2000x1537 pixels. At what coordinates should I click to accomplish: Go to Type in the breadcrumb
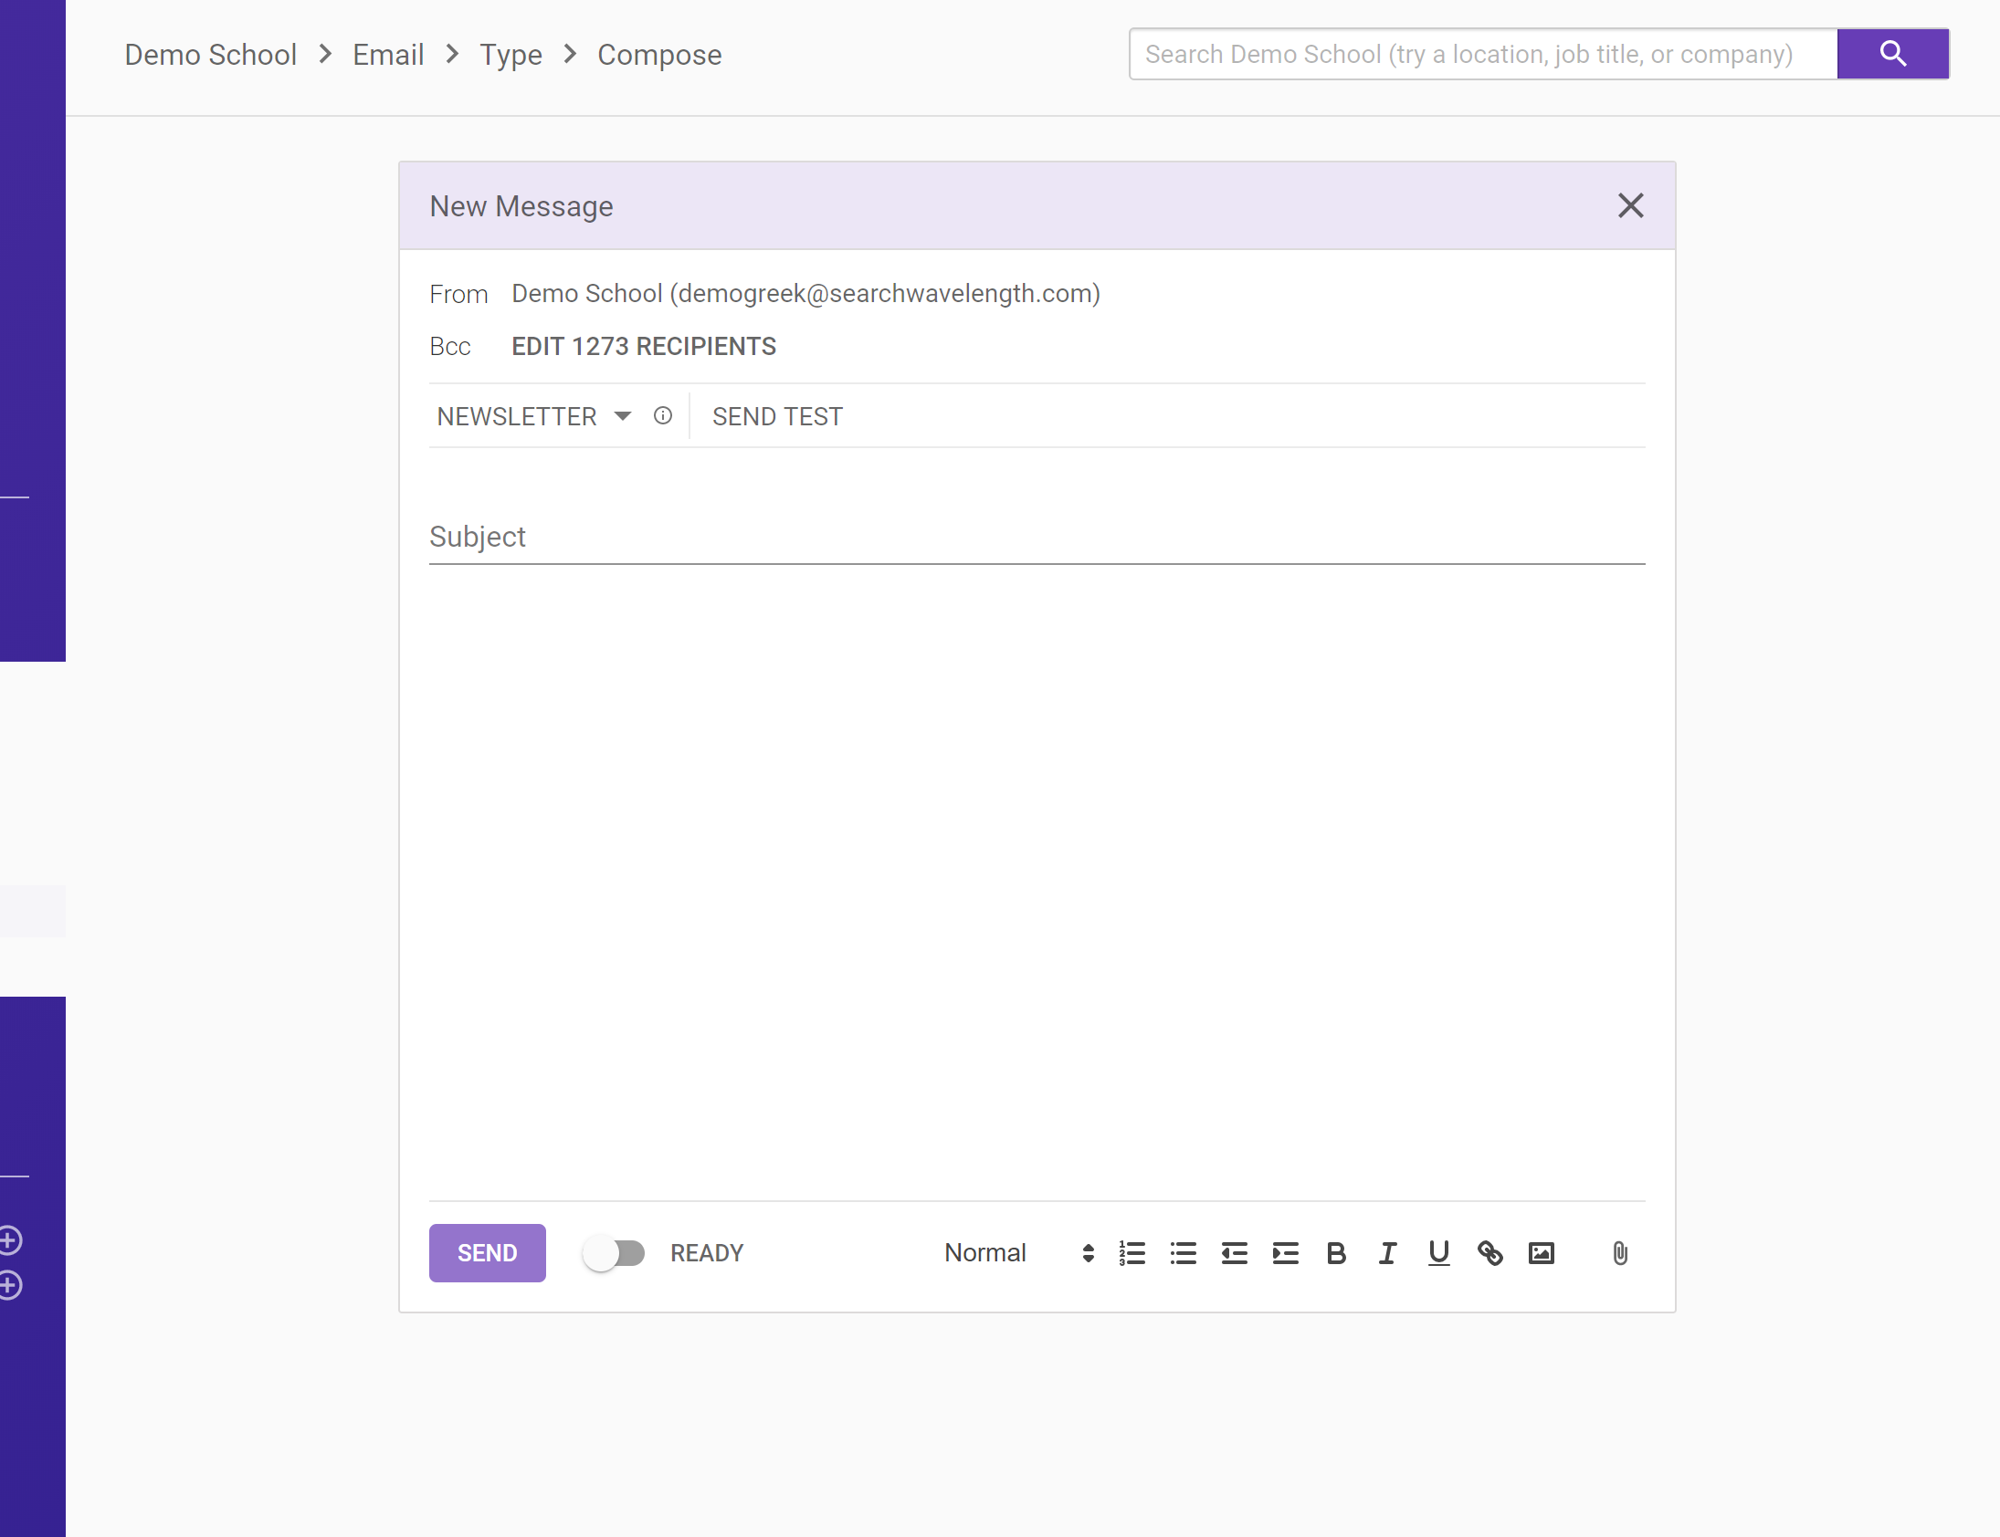click(511, 55)
